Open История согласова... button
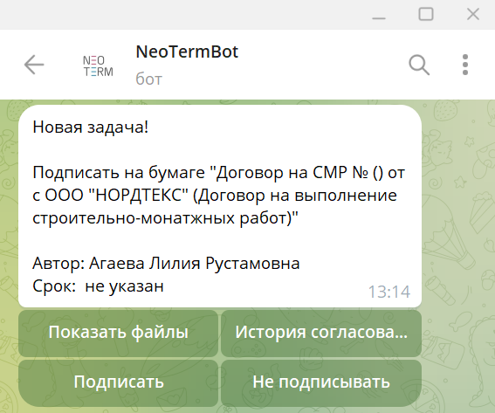495x413 pixels. point(321,334)
